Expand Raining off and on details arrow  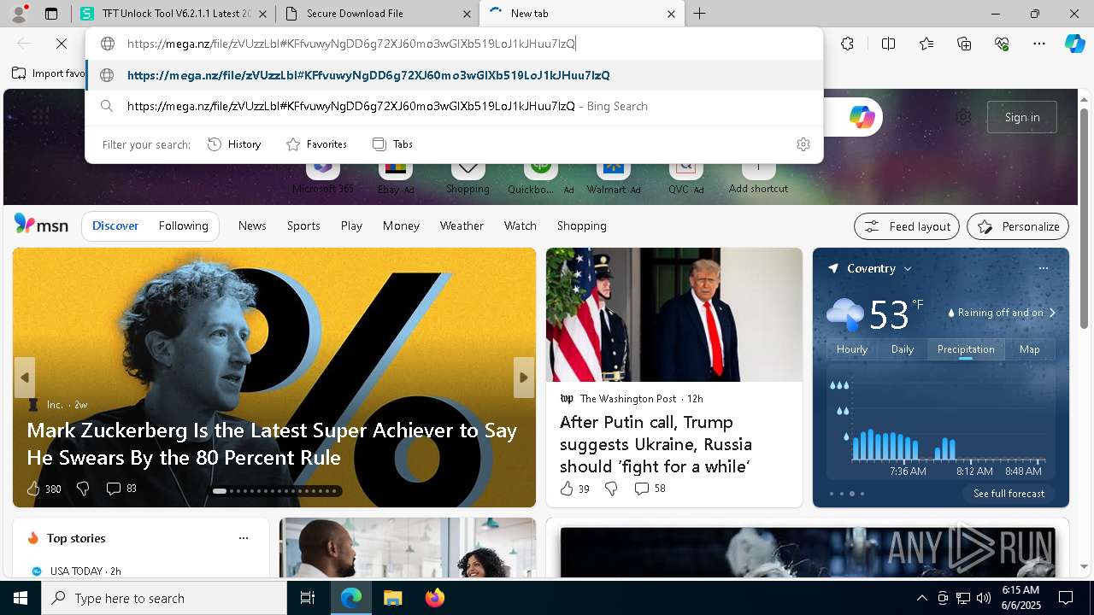tap(1052, 313)
